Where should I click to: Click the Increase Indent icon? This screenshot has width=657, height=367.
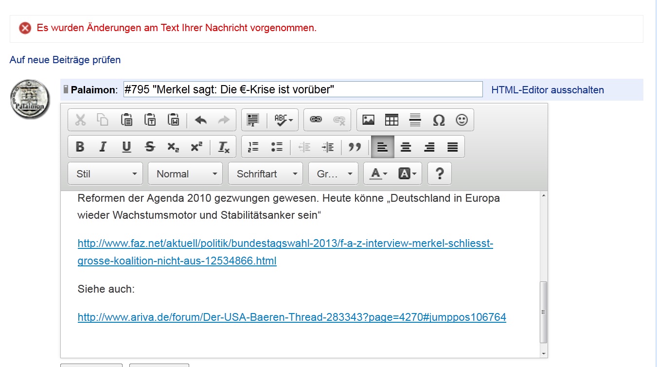(x=328, y=147)
